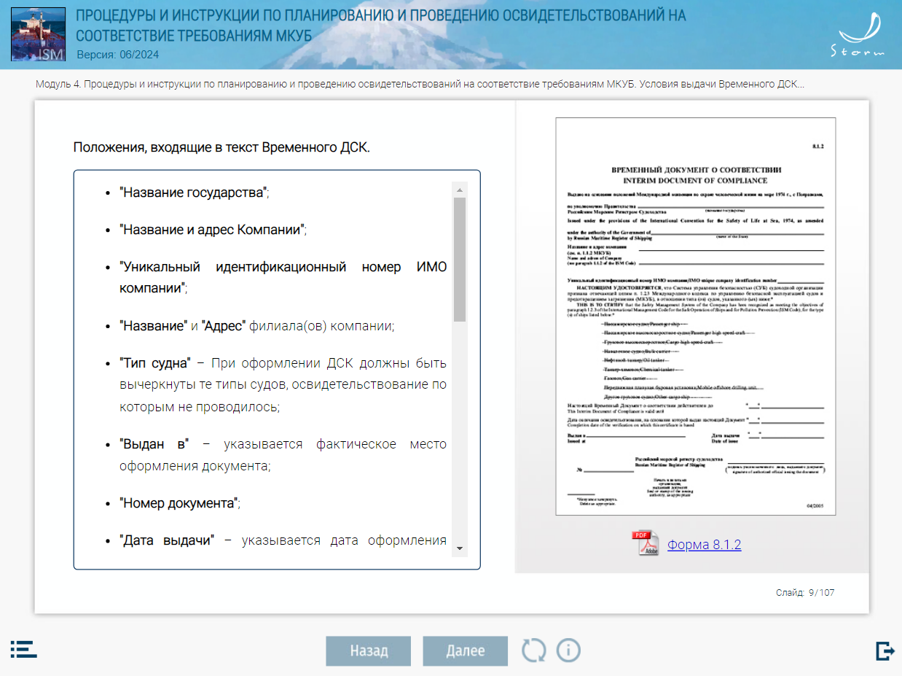Advance with the Далее button

coord(465,651)
